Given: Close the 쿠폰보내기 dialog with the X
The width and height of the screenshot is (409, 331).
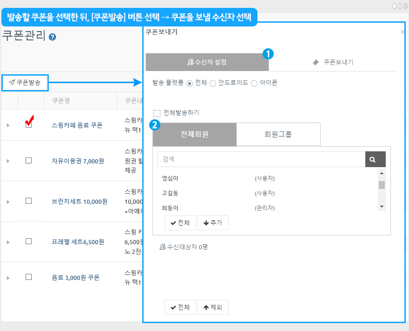Looking at the screenshot, I should (402, 32).
